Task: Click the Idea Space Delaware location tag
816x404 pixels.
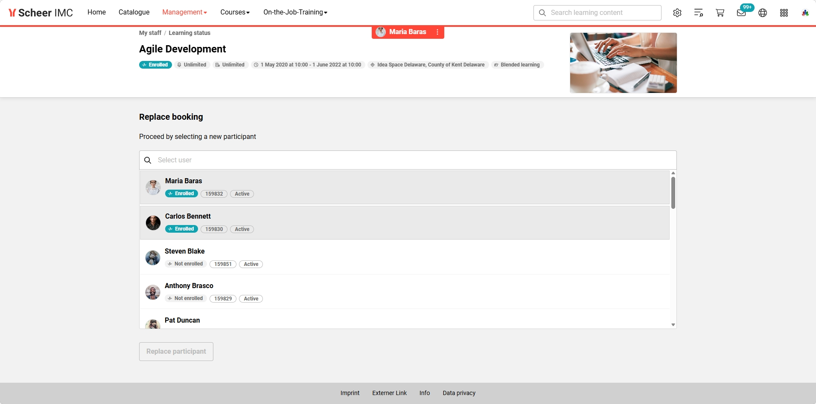Action: (428, 65)
